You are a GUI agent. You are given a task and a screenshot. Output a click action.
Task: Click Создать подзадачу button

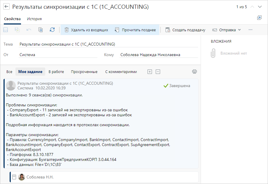point(185,30)
